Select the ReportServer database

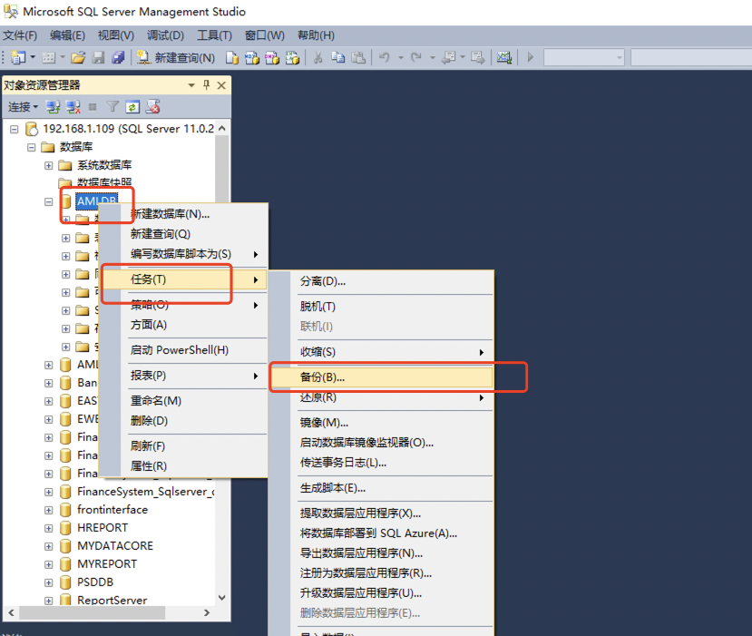(112, 600)
